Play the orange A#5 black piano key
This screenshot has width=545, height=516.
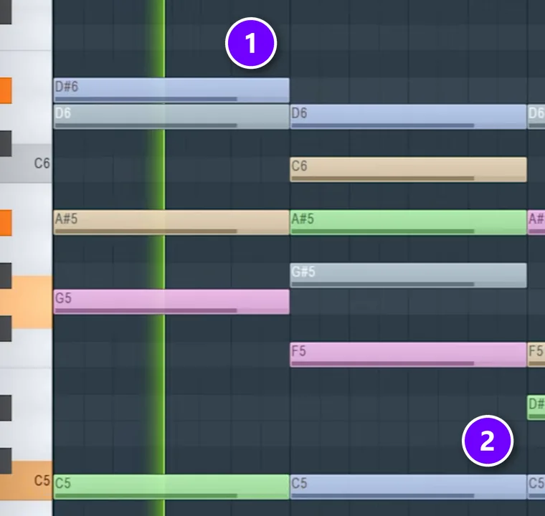[6, 223]
